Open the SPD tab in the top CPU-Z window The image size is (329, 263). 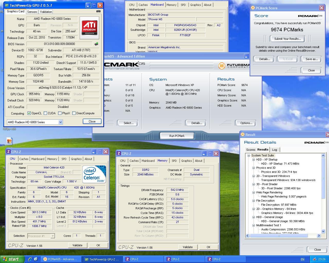183,5
